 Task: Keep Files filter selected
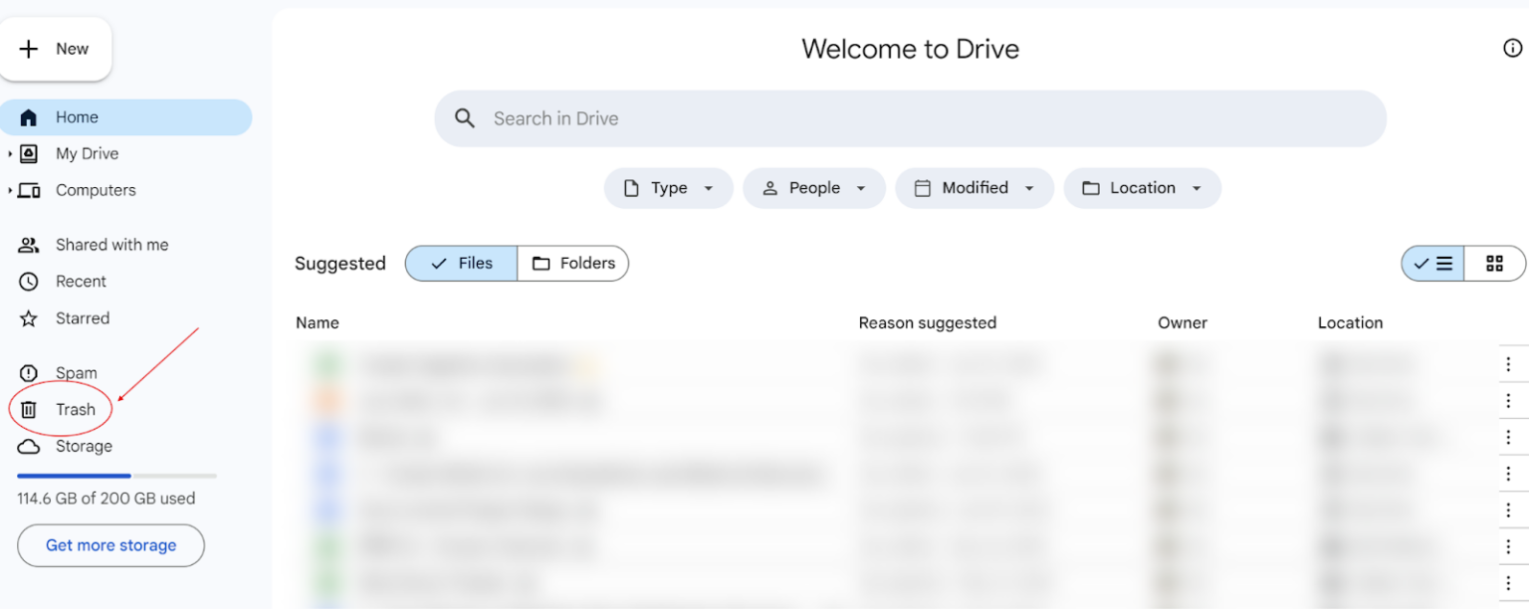(x=461, y=263)
